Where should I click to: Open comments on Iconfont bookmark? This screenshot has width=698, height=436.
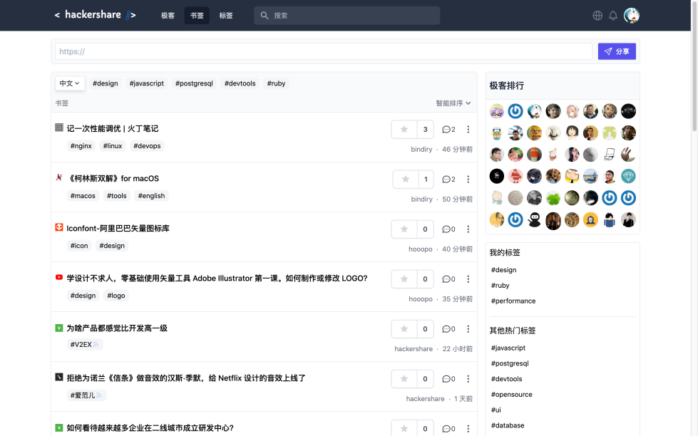pos(448,229)
